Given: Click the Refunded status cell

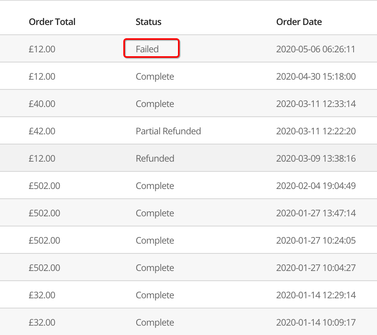Looking at the screenshot, I should click(x=155, y=159).
